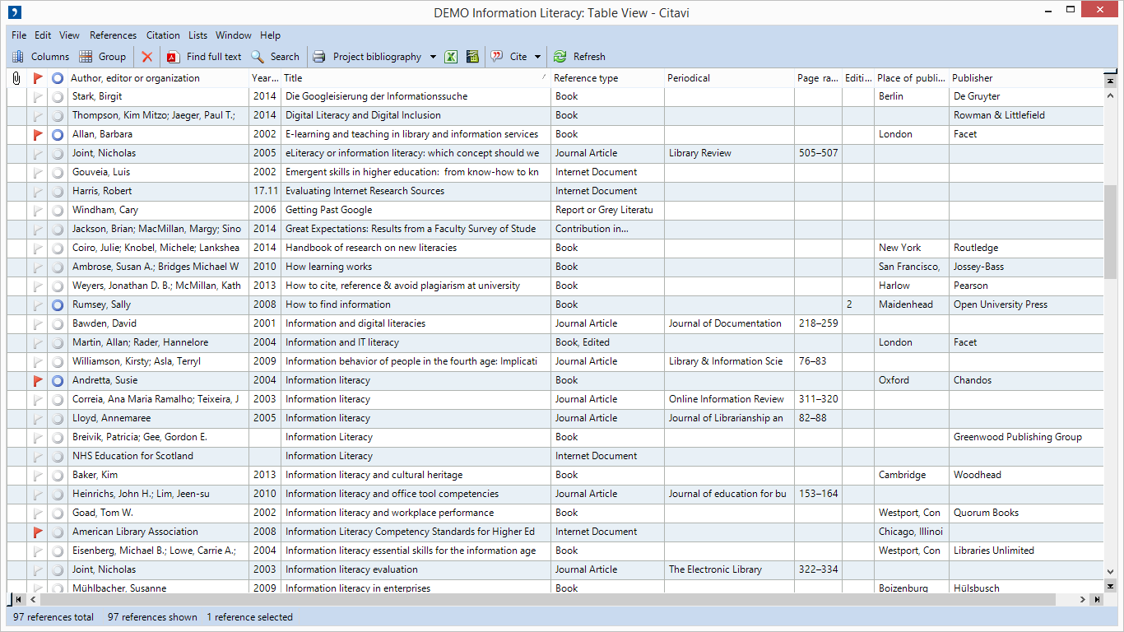Click the Group toolbar button
Image resolution: width=1124 pixels, height=632 pixels.
(x=102, y=57)
